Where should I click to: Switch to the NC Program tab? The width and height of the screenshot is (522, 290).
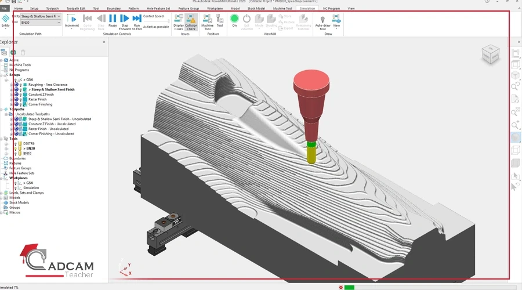tap(332, 8)
